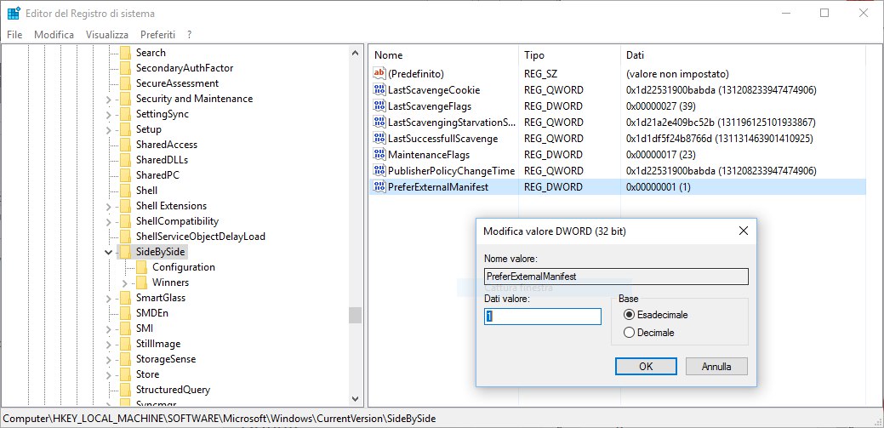Expand the Security and Maintenance node
This screenshot has width=884, height=428.
point(108,99)
